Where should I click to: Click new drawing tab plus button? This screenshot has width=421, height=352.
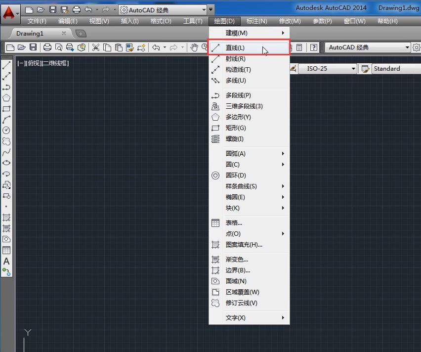[x=81, y=34]
